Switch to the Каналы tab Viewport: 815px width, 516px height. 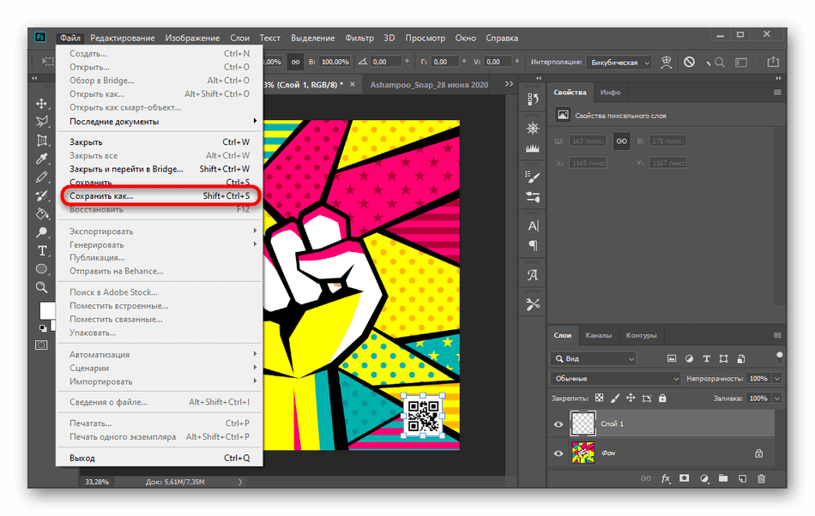point(598,335)
